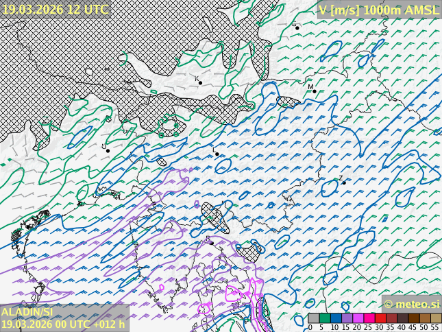442x332 pixels.
Task: Click the city marker labeled L
Action: [217, 154]
